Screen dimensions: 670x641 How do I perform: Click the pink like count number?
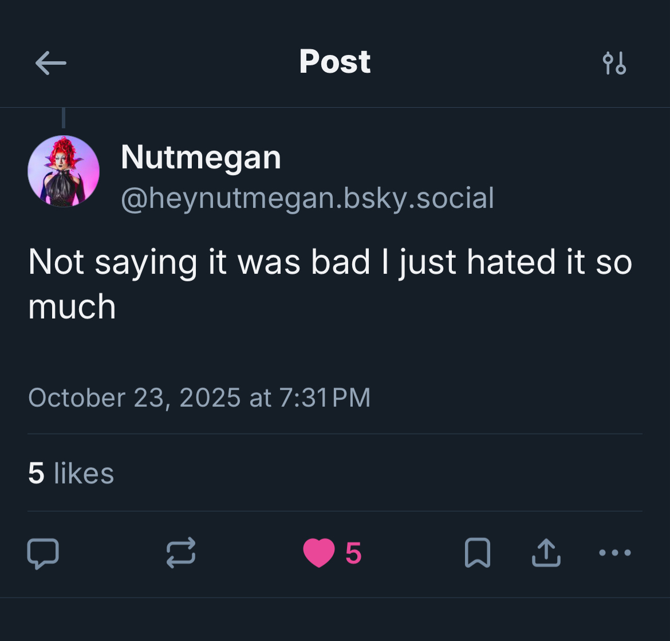click(353, 553)
